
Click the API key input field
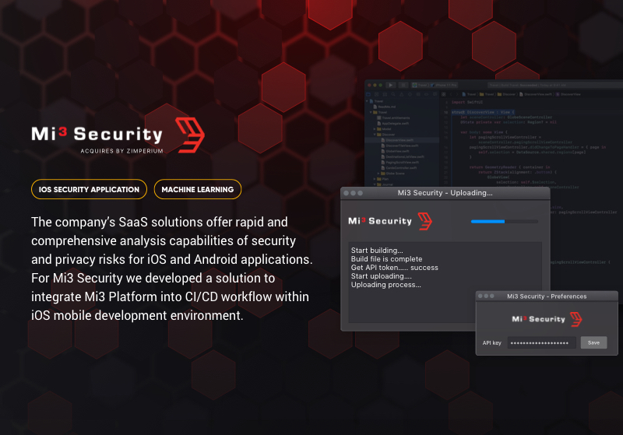tap(541, 342)
